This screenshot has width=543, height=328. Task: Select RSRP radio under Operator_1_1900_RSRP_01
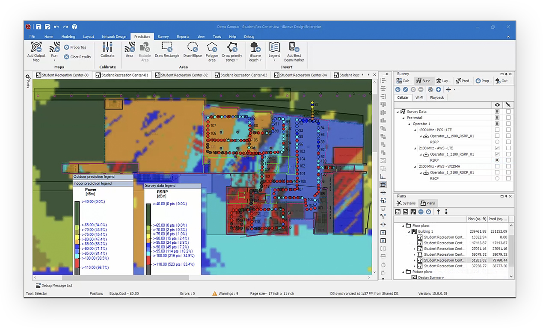(497, 142)
